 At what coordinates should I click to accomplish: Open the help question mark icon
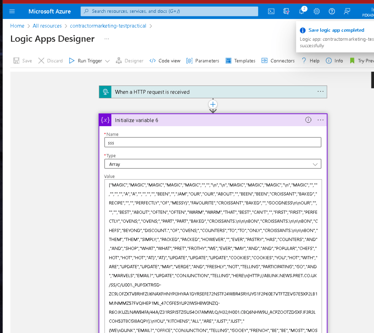click(332, 11)
